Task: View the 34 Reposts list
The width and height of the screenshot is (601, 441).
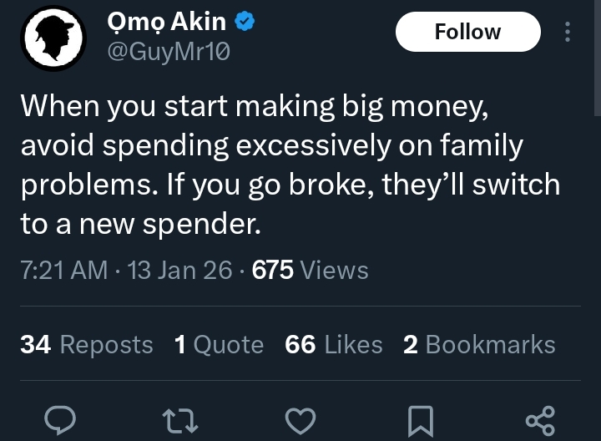Action: pos(86,345)
